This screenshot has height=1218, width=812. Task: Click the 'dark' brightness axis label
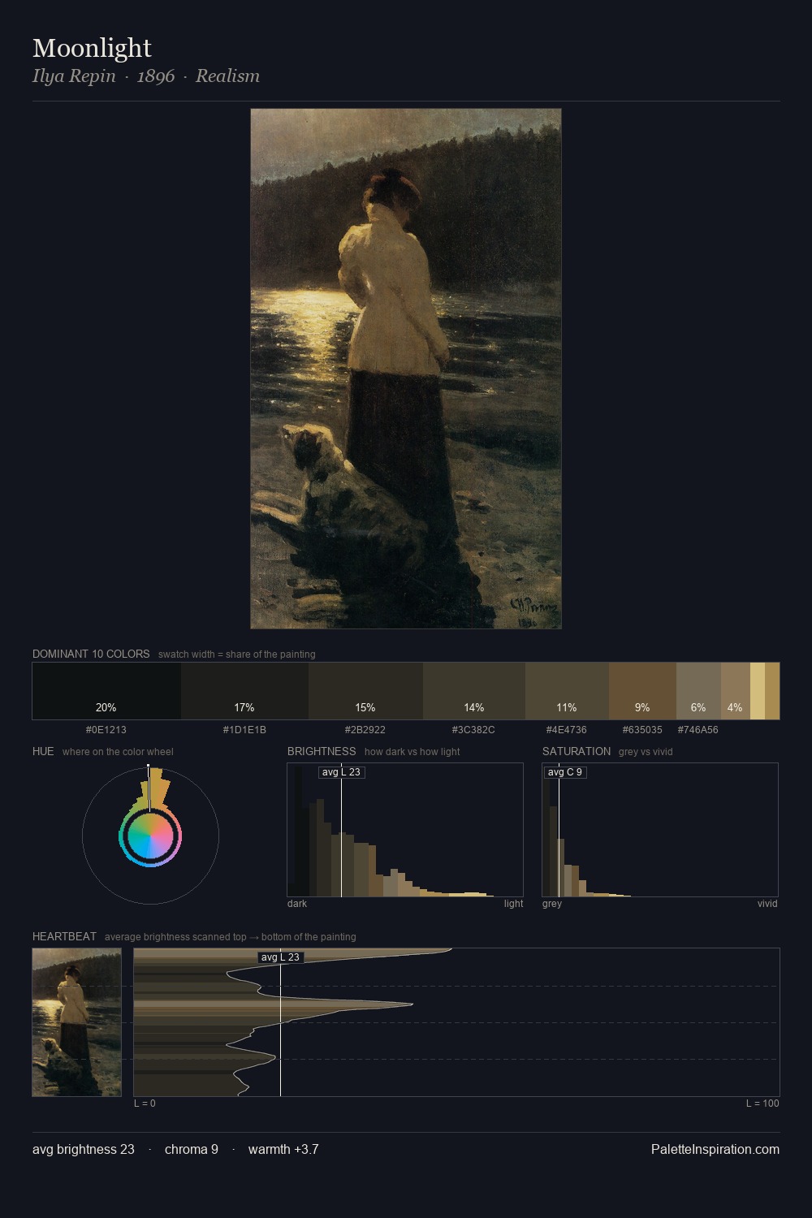(x=297, y=904)
